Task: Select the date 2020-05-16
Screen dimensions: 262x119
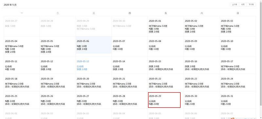Action: click(x=191, y=61)
